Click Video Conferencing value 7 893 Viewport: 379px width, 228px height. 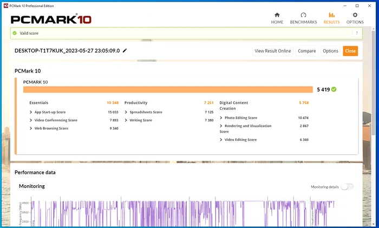tap(114, 120)
